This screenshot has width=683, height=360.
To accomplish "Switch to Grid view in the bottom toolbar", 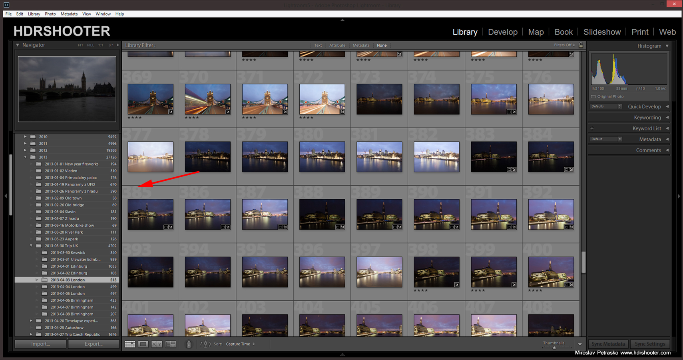I will 129,344.
